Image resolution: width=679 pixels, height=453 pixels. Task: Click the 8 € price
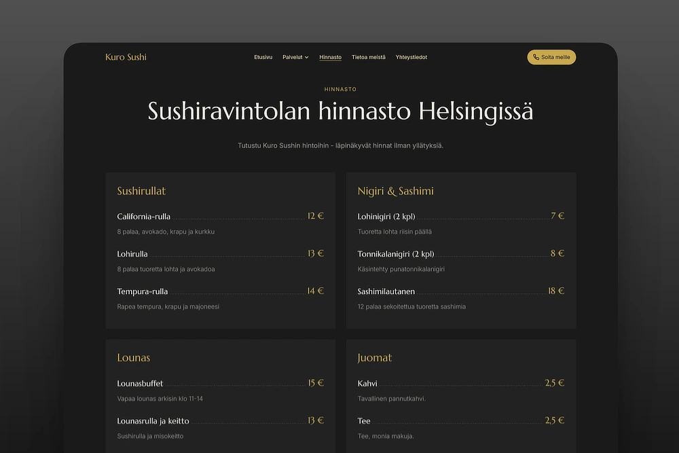[x=557, y=253]
